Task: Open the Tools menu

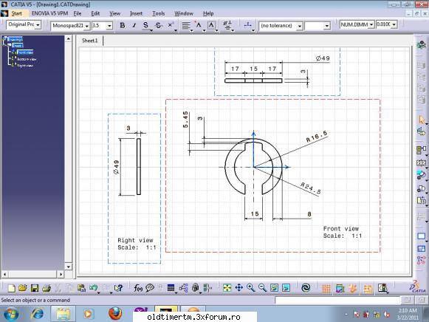Action: point(159,13)
